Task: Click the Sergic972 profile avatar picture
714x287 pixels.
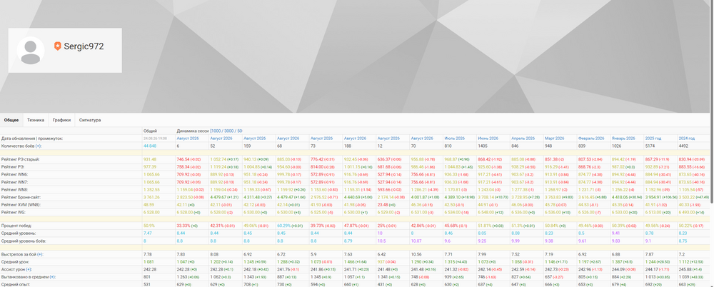Action: [31, 51]
